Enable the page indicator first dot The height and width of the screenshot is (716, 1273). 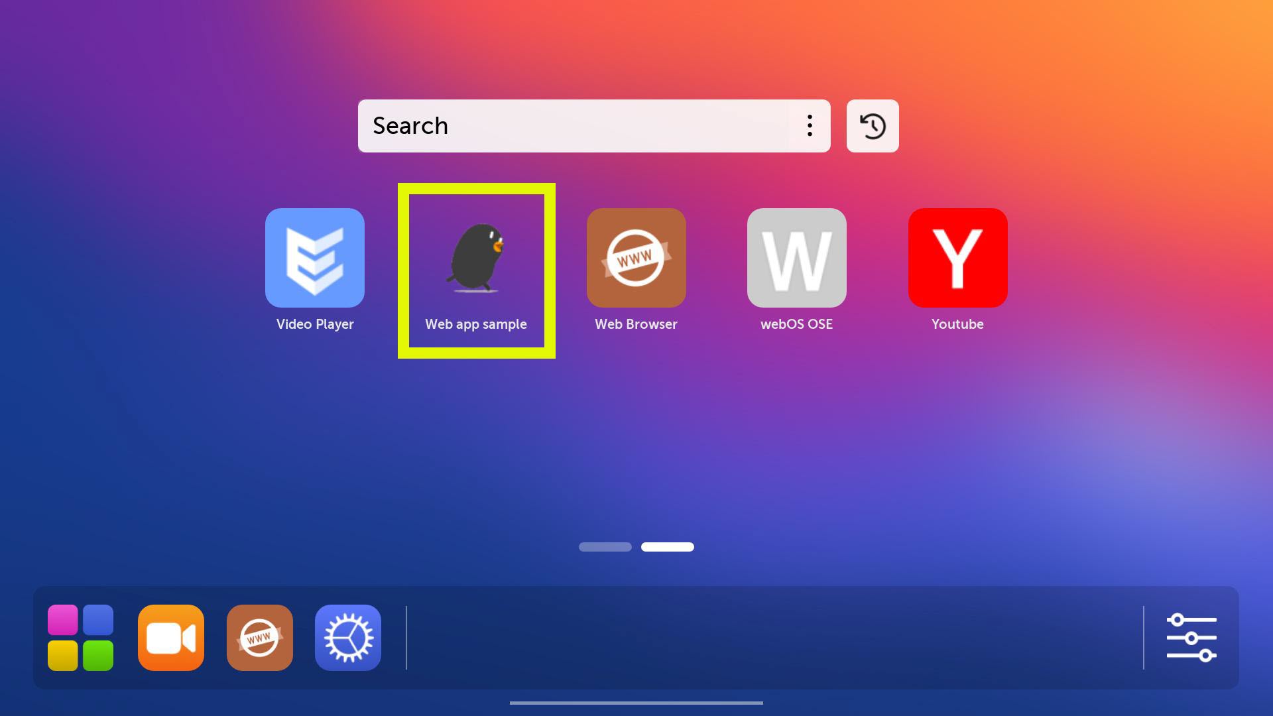pos(606,547)
